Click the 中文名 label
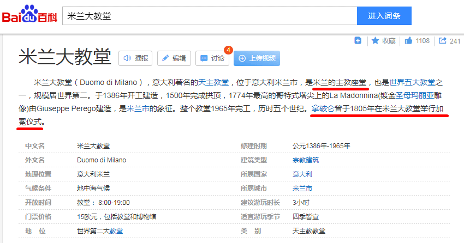The height and width of the screenshot is (243, 464). [x=35, y=146]
